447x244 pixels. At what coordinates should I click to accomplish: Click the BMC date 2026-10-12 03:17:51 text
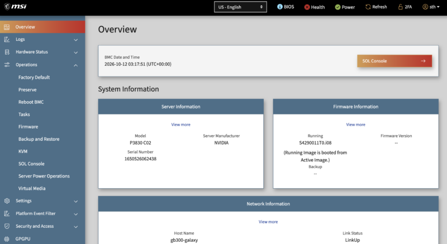137,64
